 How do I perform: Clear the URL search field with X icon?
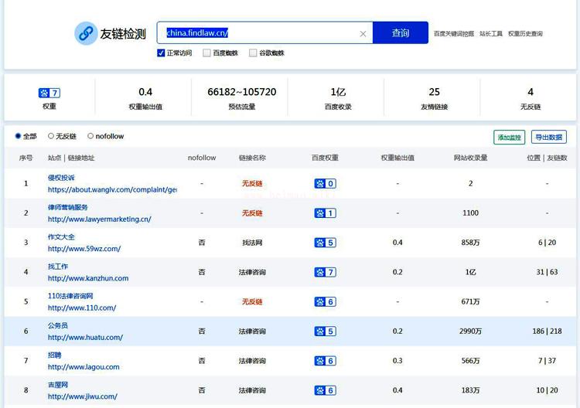coord(363,33)
